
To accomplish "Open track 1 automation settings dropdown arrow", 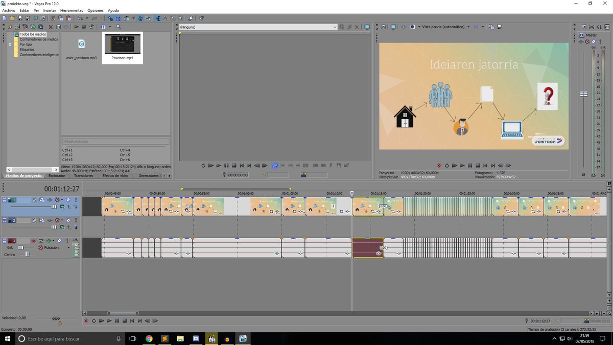I will point(62,200).
